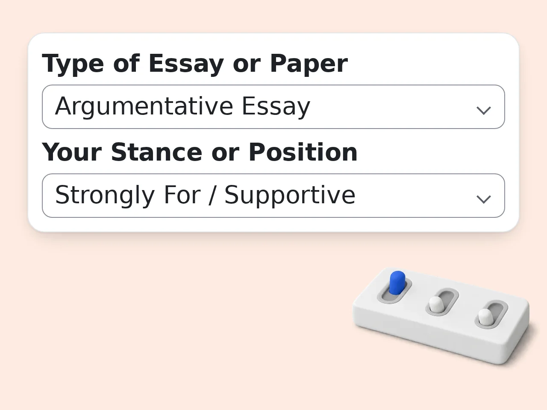Toggle the rightmost white switch

tap(491, 314)
